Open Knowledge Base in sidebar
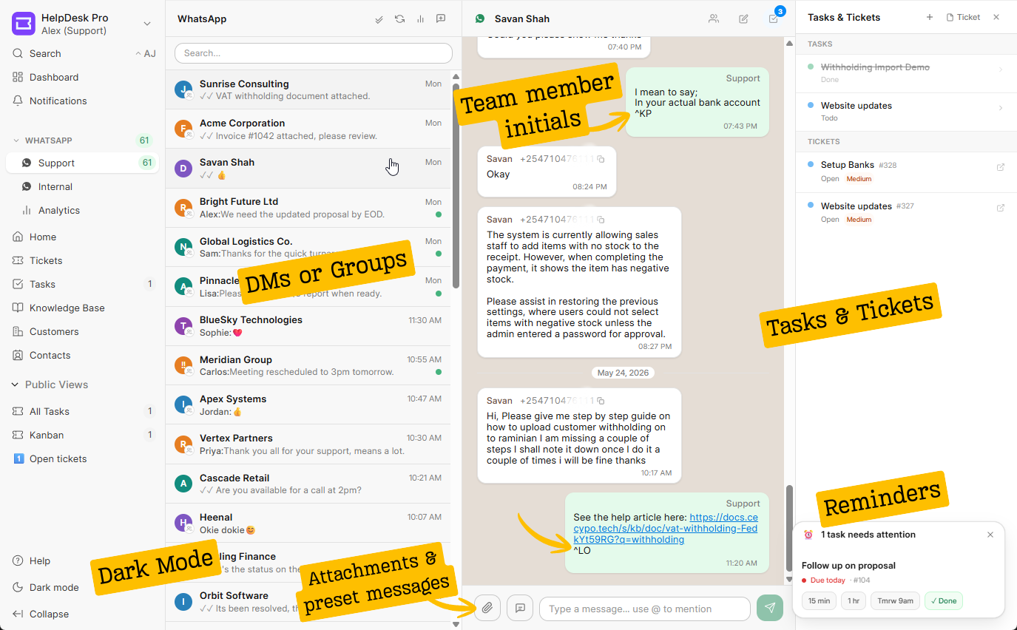Screen dimensions: 1017x630 pos(67,308)
